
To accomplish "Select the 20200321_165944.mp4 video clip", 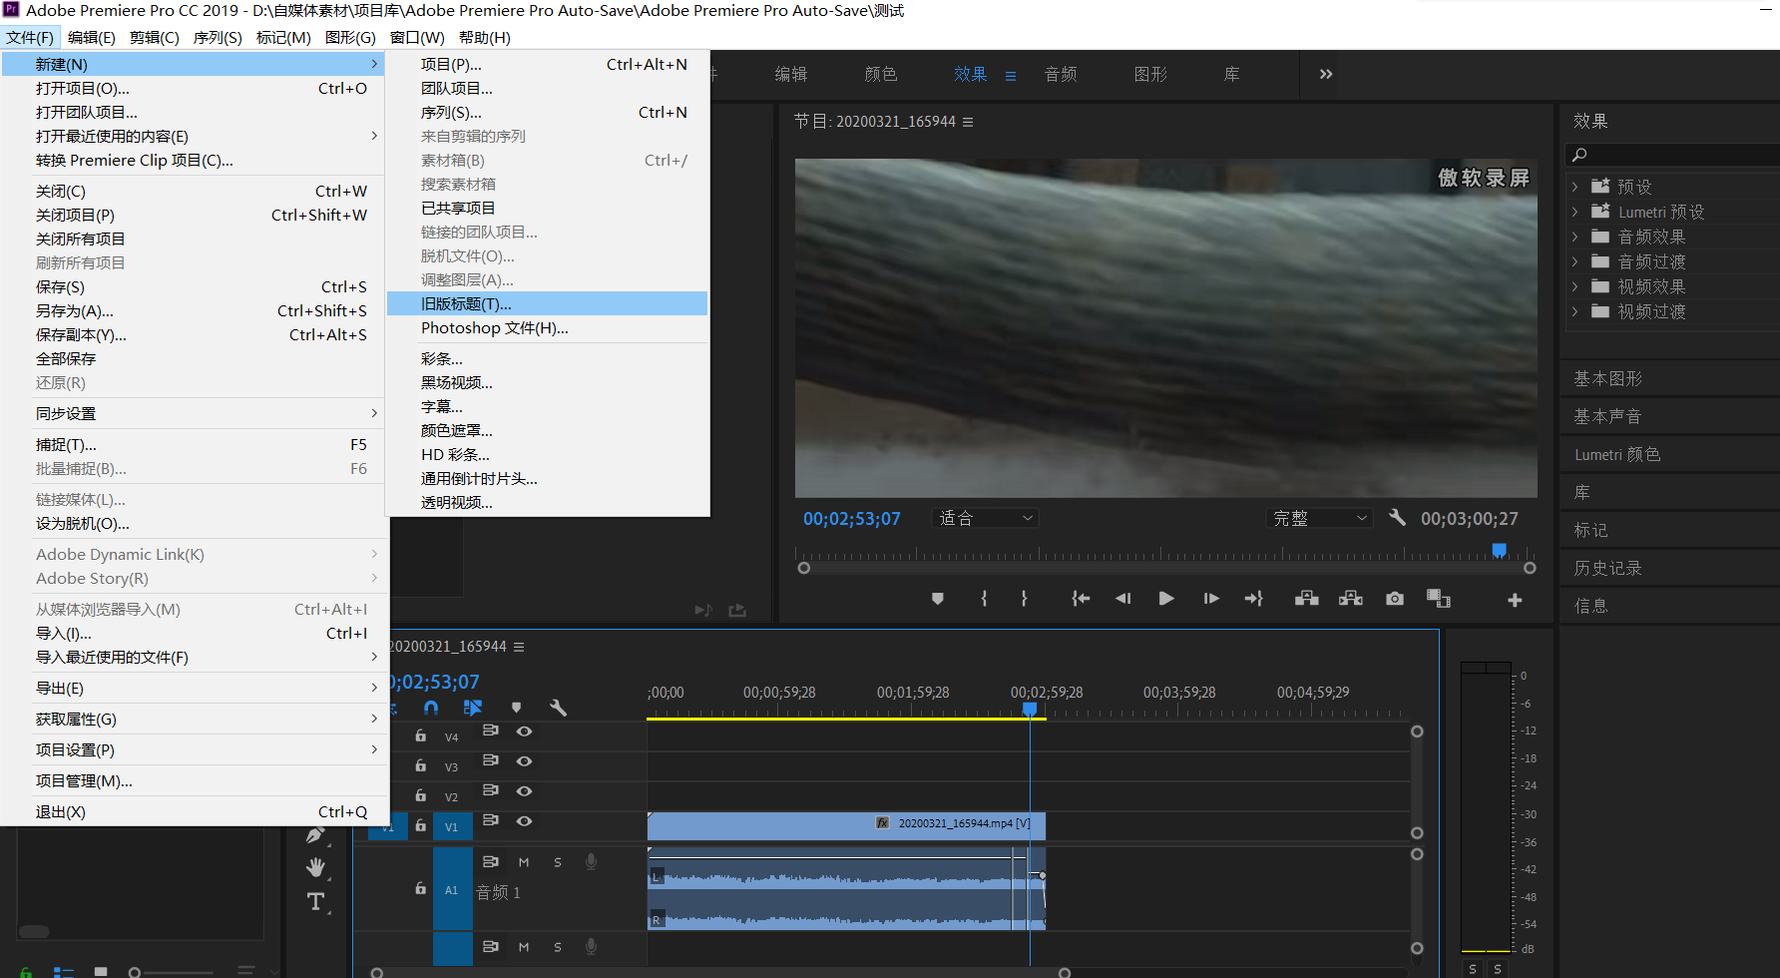I will point(846,824).
